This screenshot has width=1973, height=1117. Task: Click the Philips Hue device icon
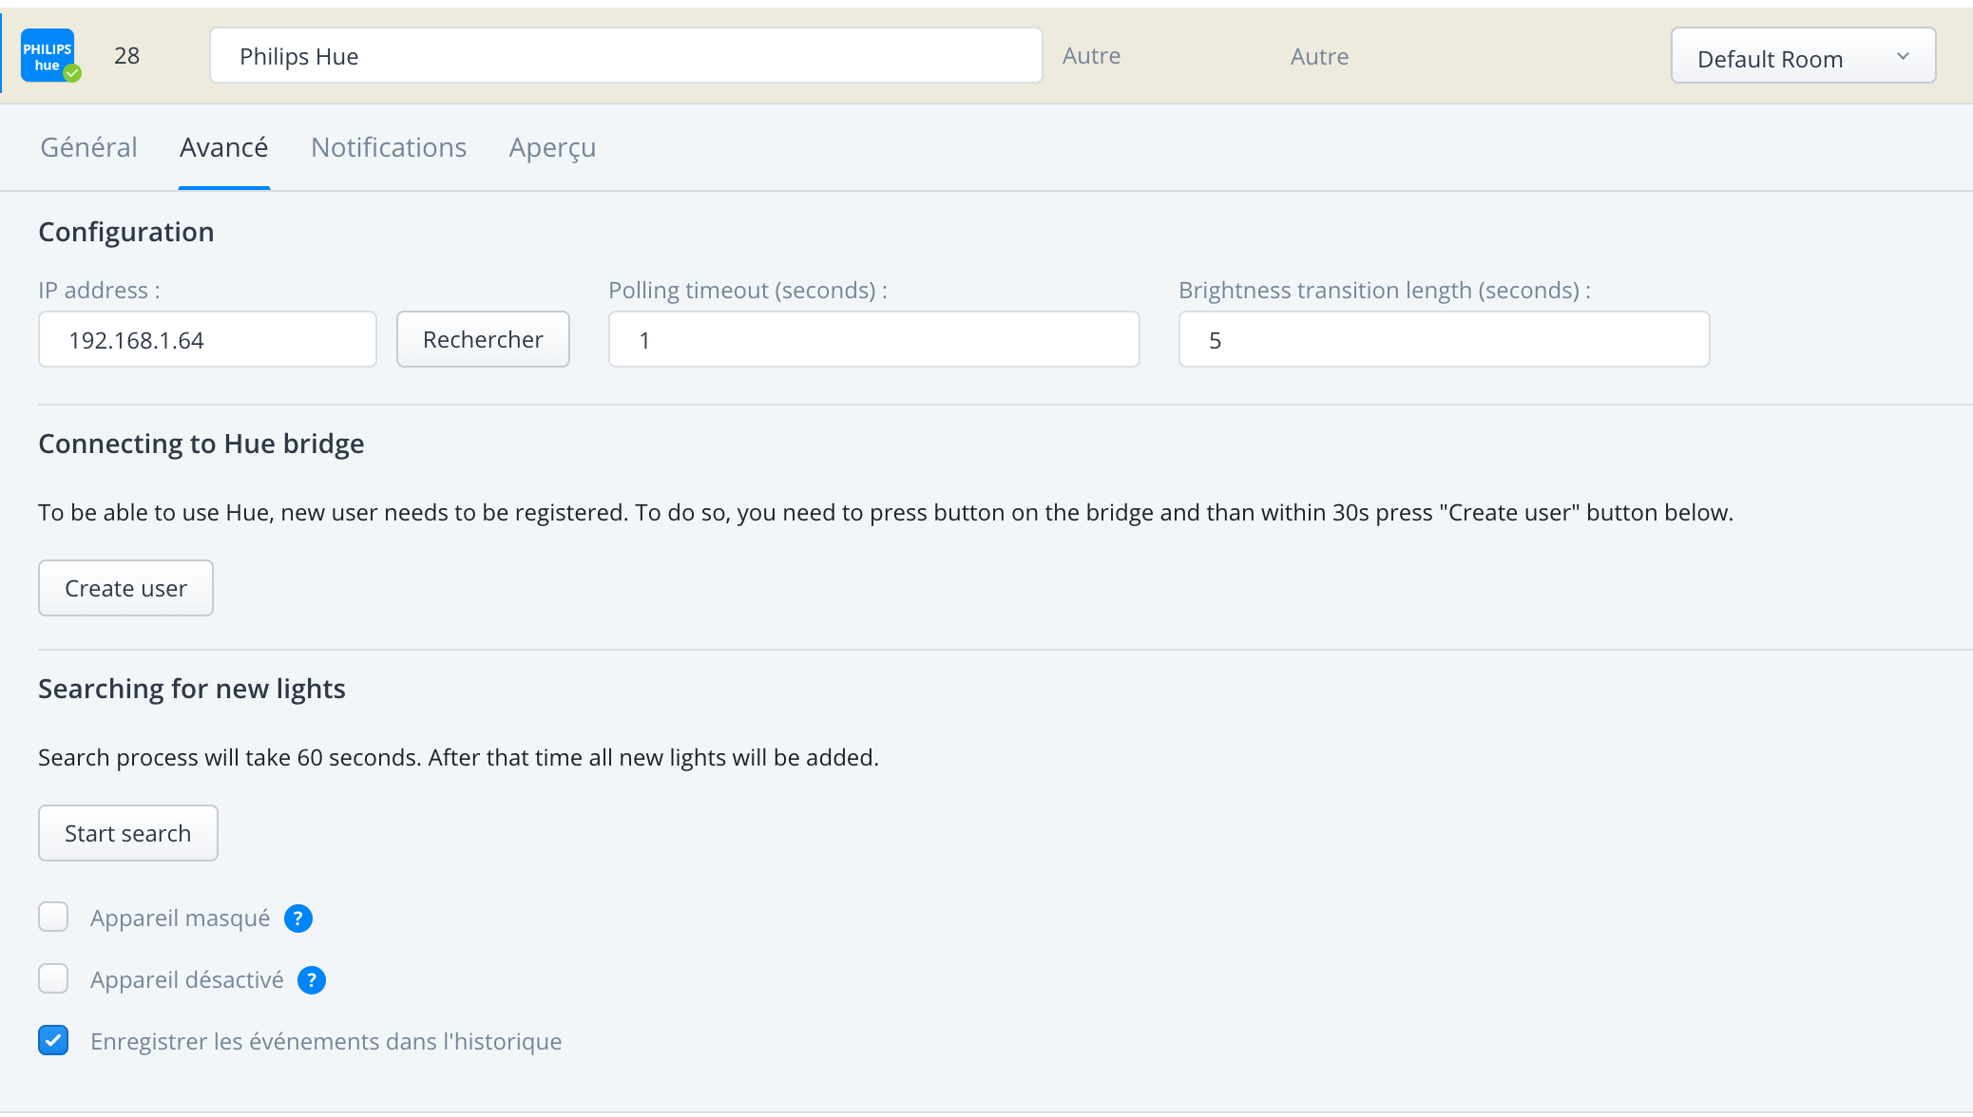(49, 56)
